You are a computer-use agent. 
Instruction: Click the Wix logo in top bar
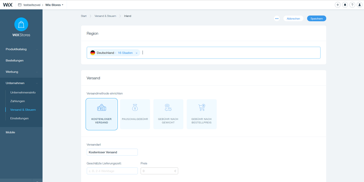click(8, 5)
